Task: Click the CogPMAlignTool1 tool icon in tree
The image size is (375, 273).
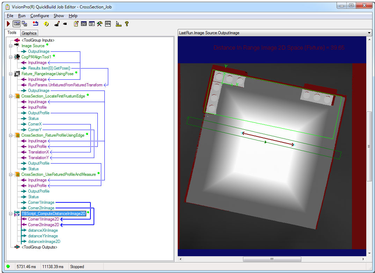Action: pyautogui.click(x=17, y=57)
